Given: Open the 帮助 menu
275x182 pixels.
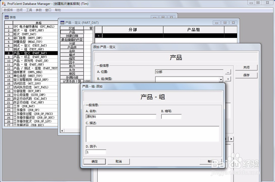Looking at the screenshot, I should coord(58,10).
